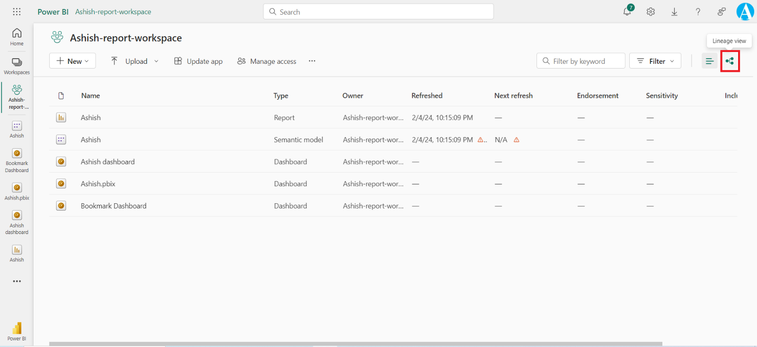Switch to List view icon

click(x=709, y=61)
